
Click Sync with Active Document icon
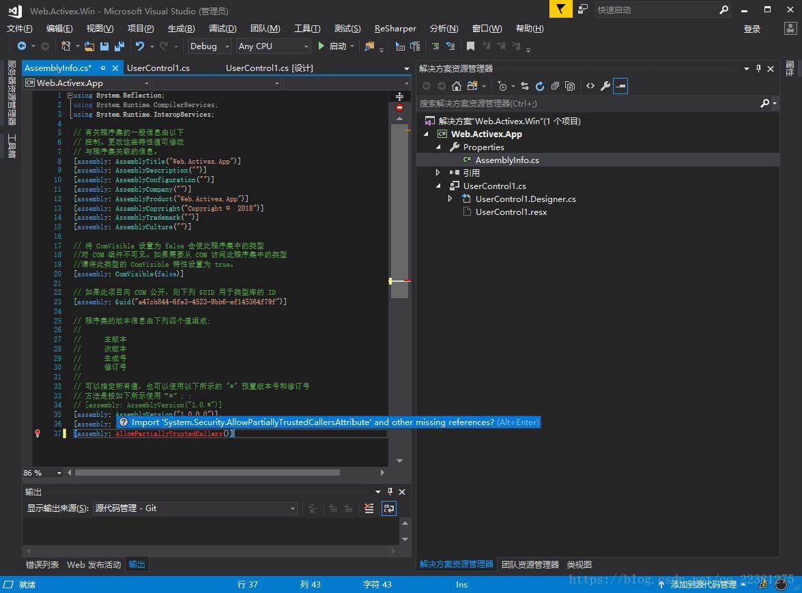(x=525, y=86)
